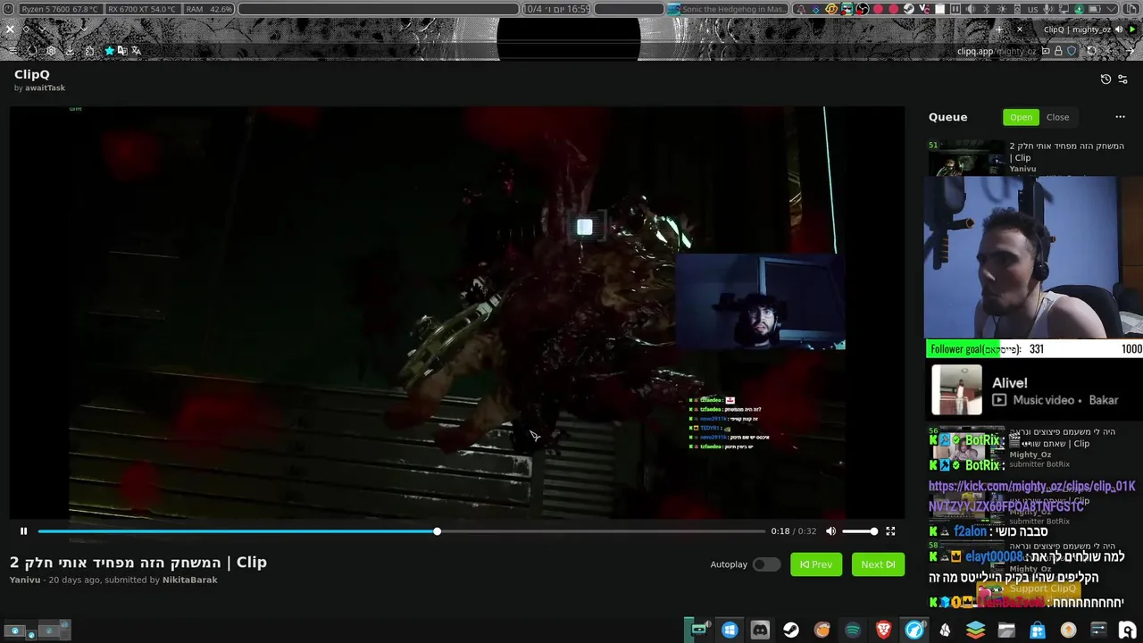This screenshot has width=1143, height=643.
Task: Click the awaitTask author name
Action: tap(45, 88)
